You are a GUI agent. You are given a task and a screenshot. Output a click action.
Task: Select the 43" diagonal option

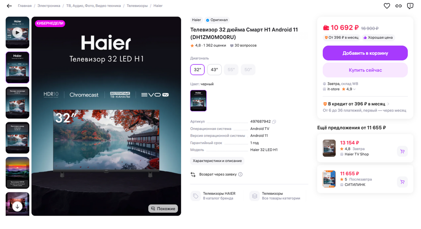[214, 70]
